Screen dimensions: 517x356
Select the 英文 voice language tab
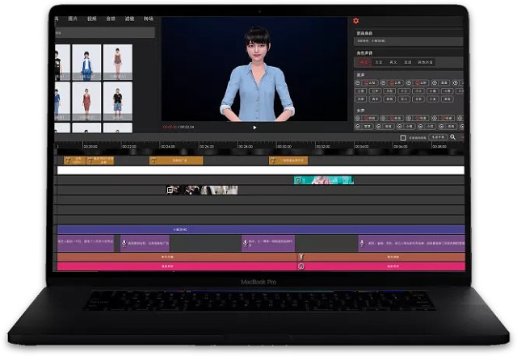(393, 62)
